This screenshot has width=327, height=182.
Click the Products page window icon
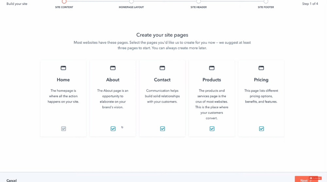(212, 68)
